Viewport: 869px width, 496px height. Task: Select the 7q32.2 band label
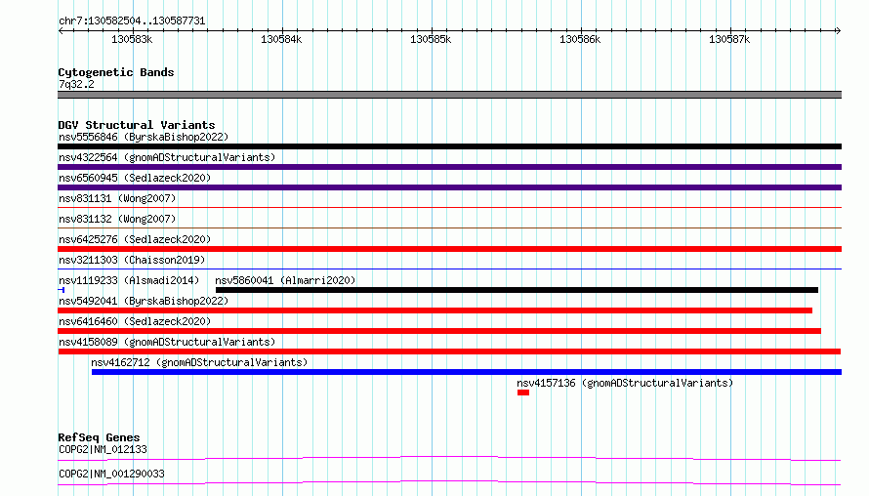click(76, 84)
